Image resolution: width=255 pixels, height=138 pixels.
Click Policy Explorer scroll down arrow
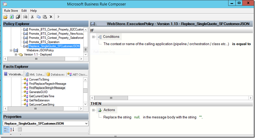[x=86, y=54]
